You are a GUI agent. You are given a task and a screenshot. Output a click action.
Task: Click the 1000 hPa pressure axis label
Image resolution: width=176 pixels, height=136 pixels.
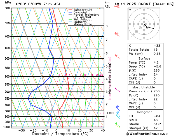pos(7,127)
